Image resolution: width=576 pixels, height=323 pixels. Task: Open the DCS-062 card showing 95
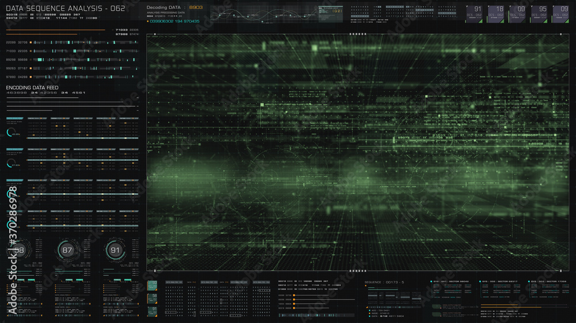(539, 14)
